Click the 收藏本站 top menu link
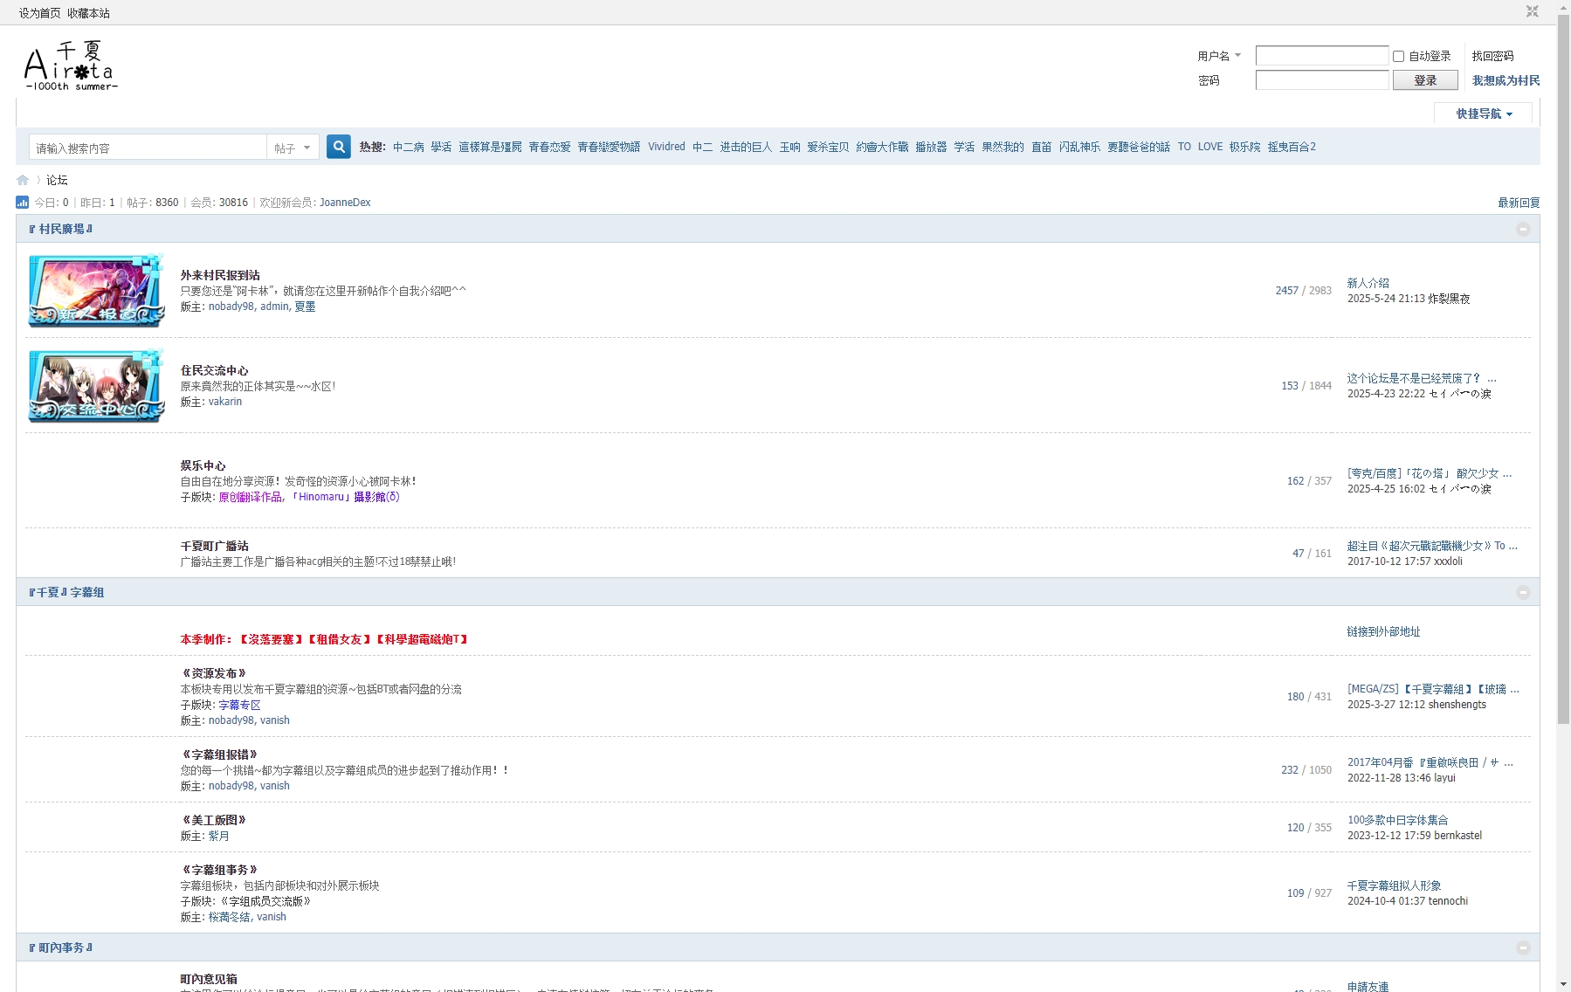 click(x=89, y=13)
